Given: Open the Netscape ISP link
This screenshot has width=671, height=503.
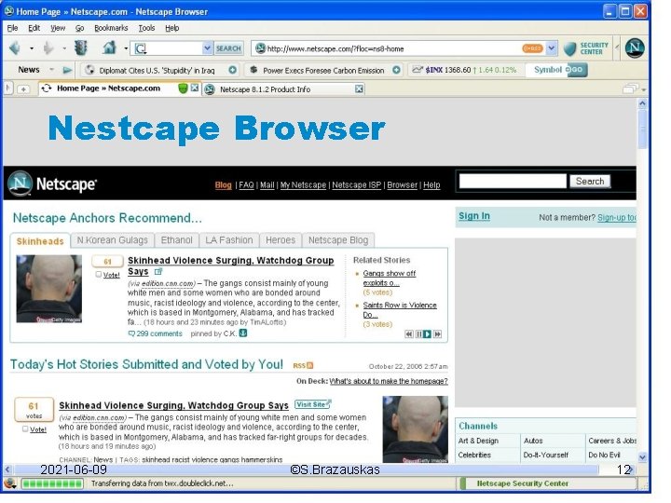Looking at the screenshot, I should point(356,184).
